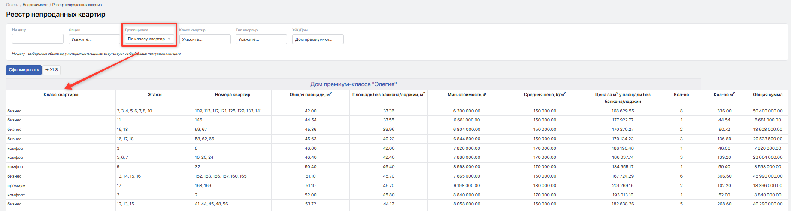
Task: Open the Группировка dropdown arrow
Action: [169, 39]
